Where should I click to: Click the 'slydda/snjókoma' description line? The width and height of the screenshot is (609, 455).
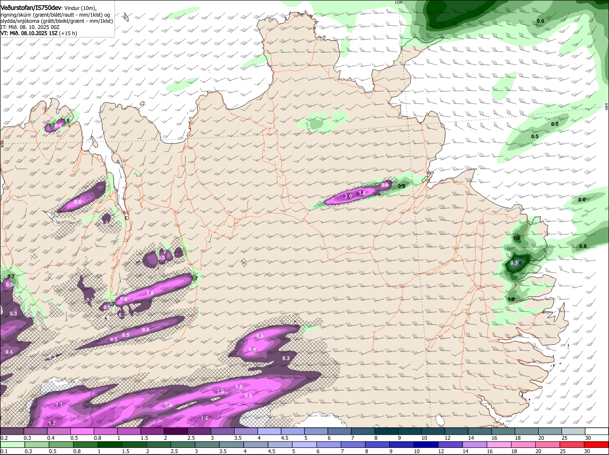tap(57, 21)
